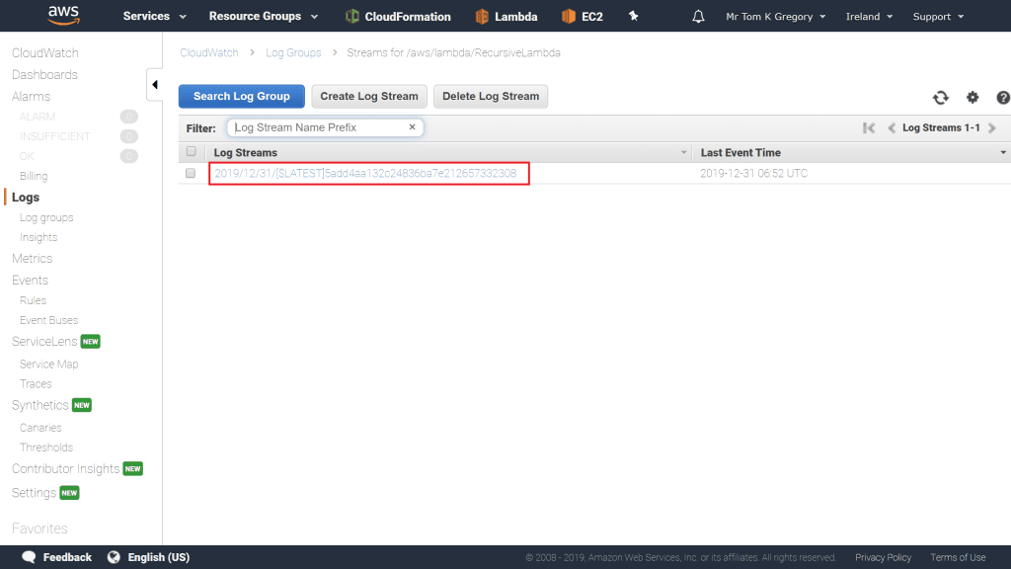This screenshot has width=1011, height=569.
Task: Refresh the log streams list
Action: click(x=941, y=97)
